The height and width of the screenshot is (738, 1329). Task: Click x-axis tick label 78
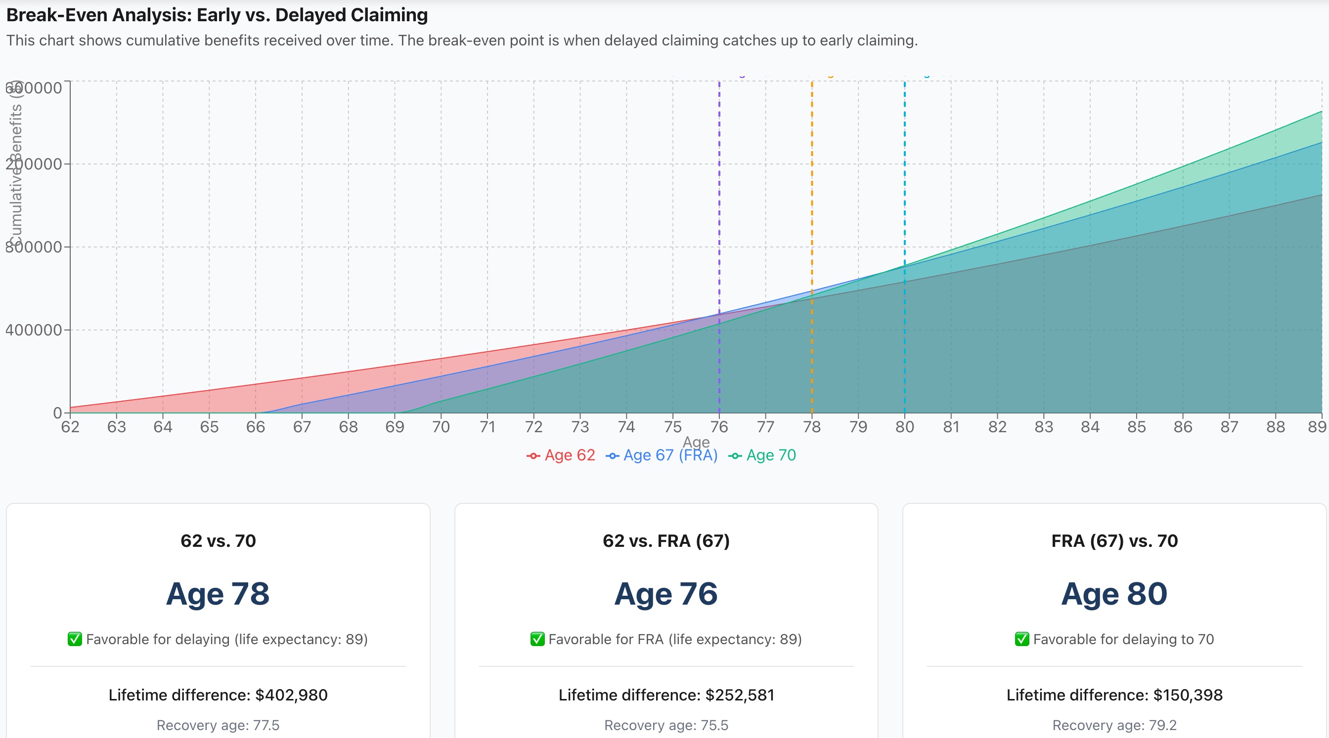pyautogui.click(x=812, y=427)
